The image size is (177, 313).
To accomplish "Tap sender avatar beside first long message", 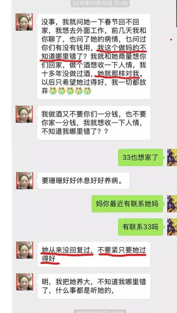I will 24,22.
